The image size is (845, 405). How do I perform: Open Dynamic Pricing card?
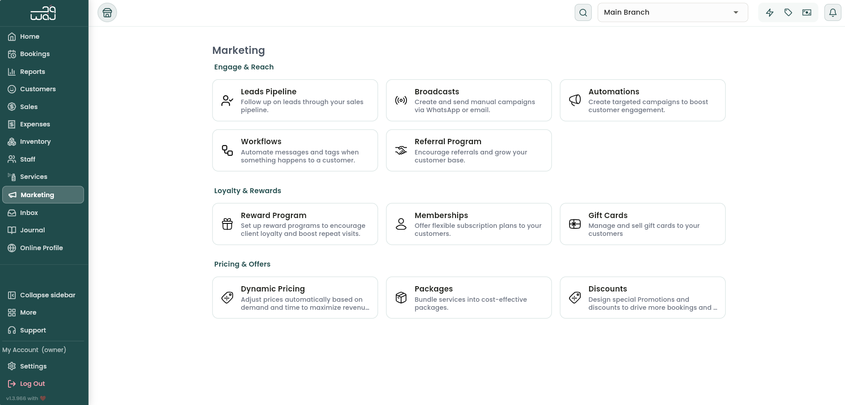tap(295, 298)
